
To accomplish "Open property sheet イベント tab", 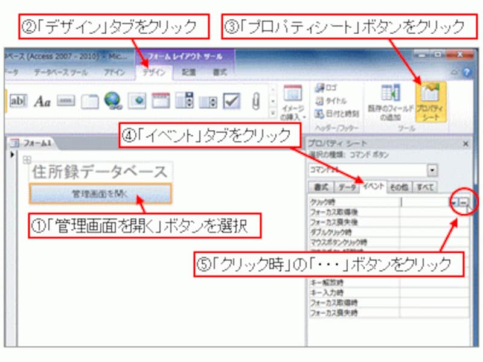I will (373, 186).
